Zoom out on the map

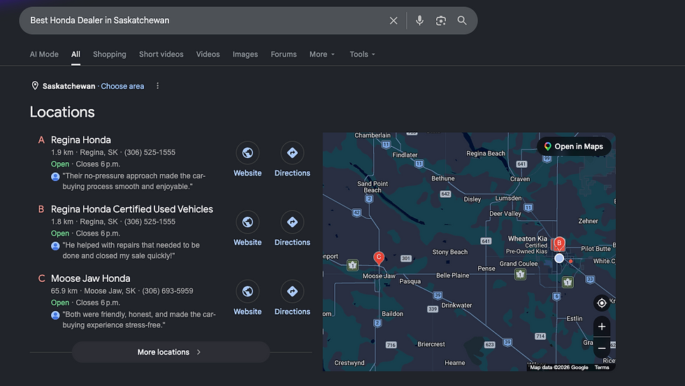[602, 348]
